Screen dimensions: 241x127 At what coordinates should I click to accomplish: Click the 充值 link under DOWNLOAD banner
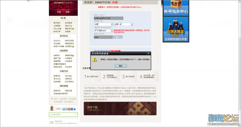click(59, 12)
